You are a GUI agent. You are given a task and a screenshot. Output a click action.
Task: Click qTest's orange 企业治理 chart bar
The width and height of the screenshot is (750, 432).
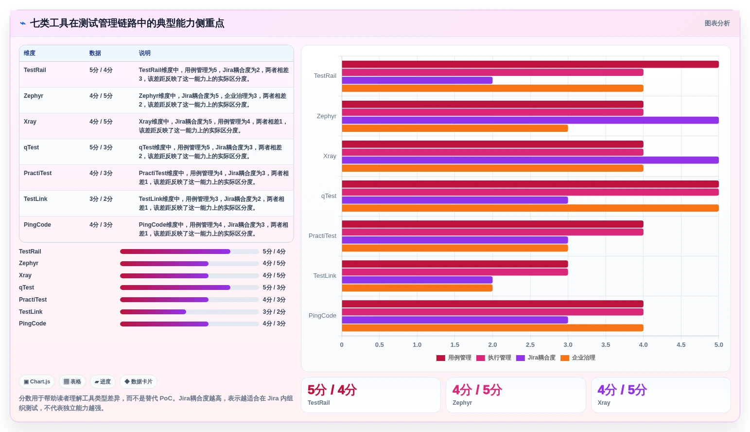530,208
